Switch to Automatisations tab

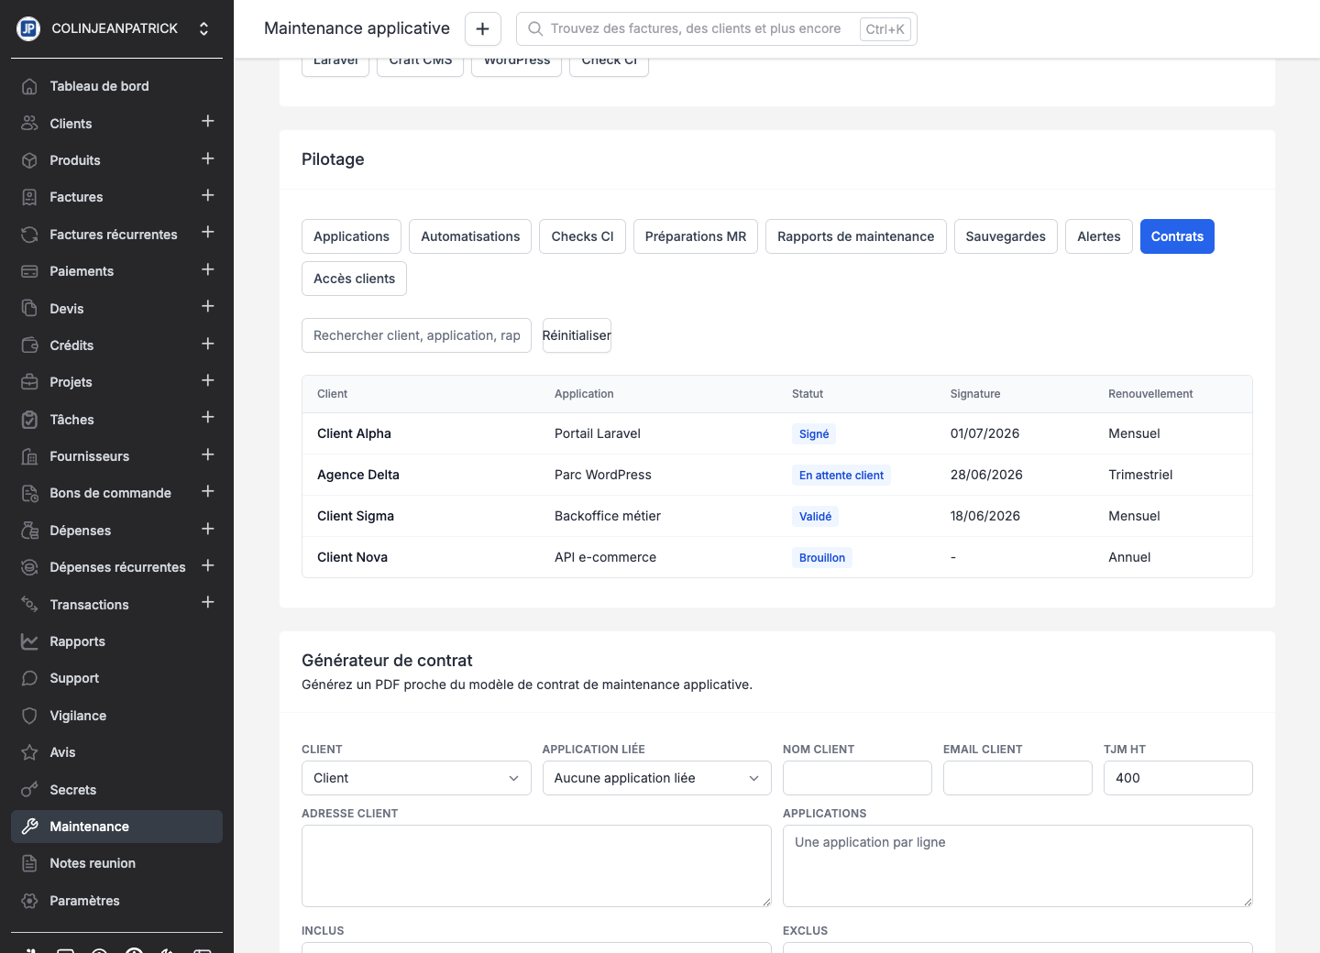470,236
